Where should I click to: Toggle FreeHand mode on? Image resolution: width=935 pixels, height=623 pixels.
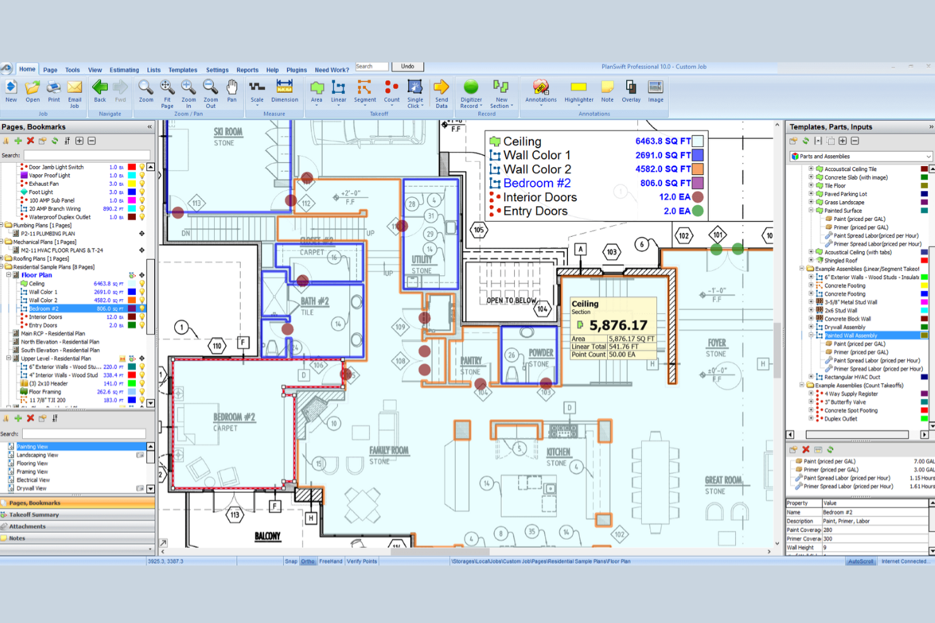(x=330, y=561)
